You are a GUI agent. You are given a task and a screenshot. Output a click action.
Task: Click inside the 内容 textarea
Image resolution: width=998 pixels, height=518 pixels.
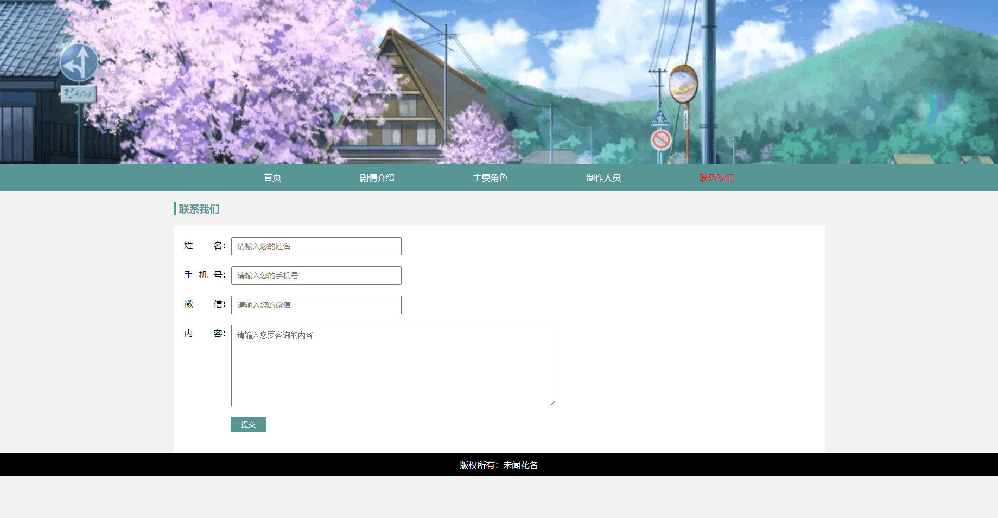coord(393,366)
